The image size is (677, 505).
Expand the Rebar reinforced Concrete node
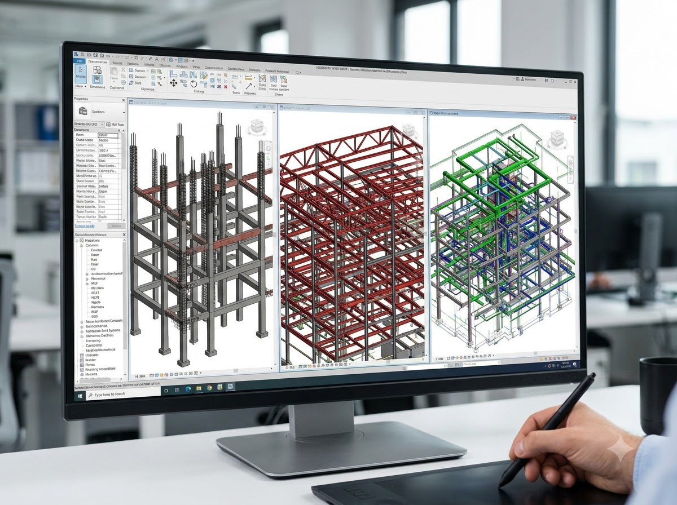pyautogui.click(x=82, y=322)
